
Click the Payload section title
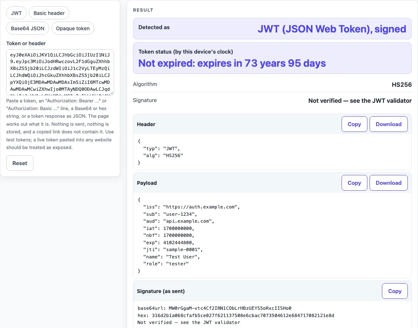147,183
